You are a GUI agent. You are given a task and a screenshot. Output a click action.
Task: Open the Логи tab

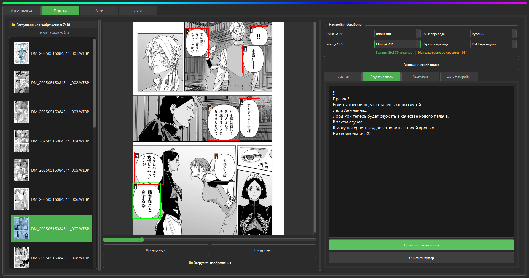138,10
